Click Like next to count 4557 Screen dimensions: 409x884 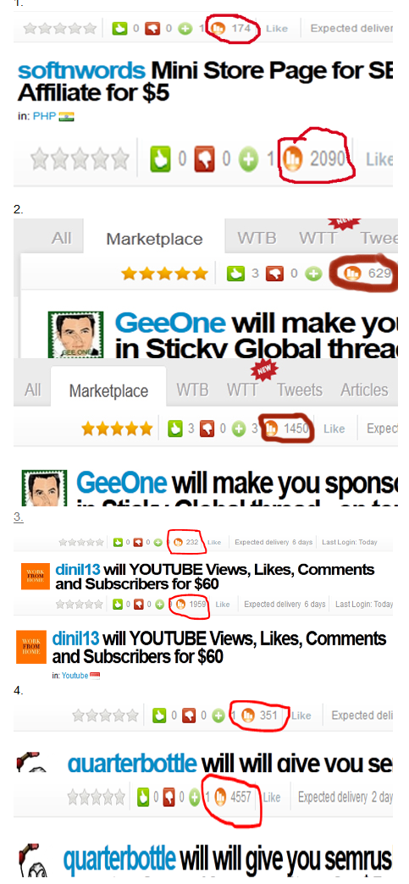[271, 797]
